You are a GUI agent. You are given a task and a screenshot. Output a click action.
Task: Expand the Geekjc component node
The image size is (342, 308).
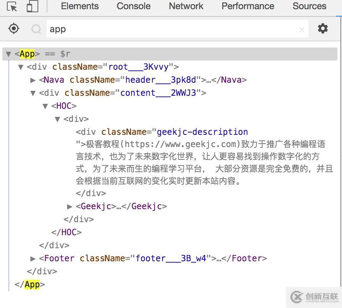pos(70,206)
